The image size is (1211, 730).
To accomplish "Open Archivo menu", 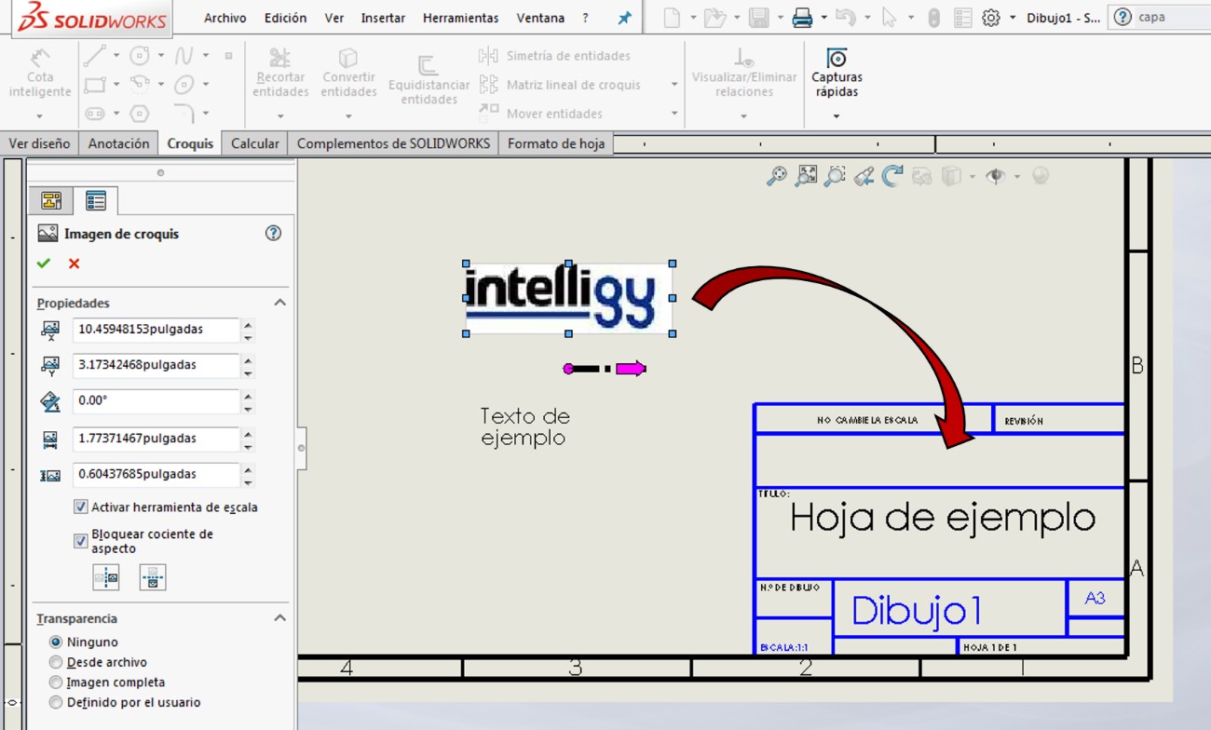I will coord(225,18).
